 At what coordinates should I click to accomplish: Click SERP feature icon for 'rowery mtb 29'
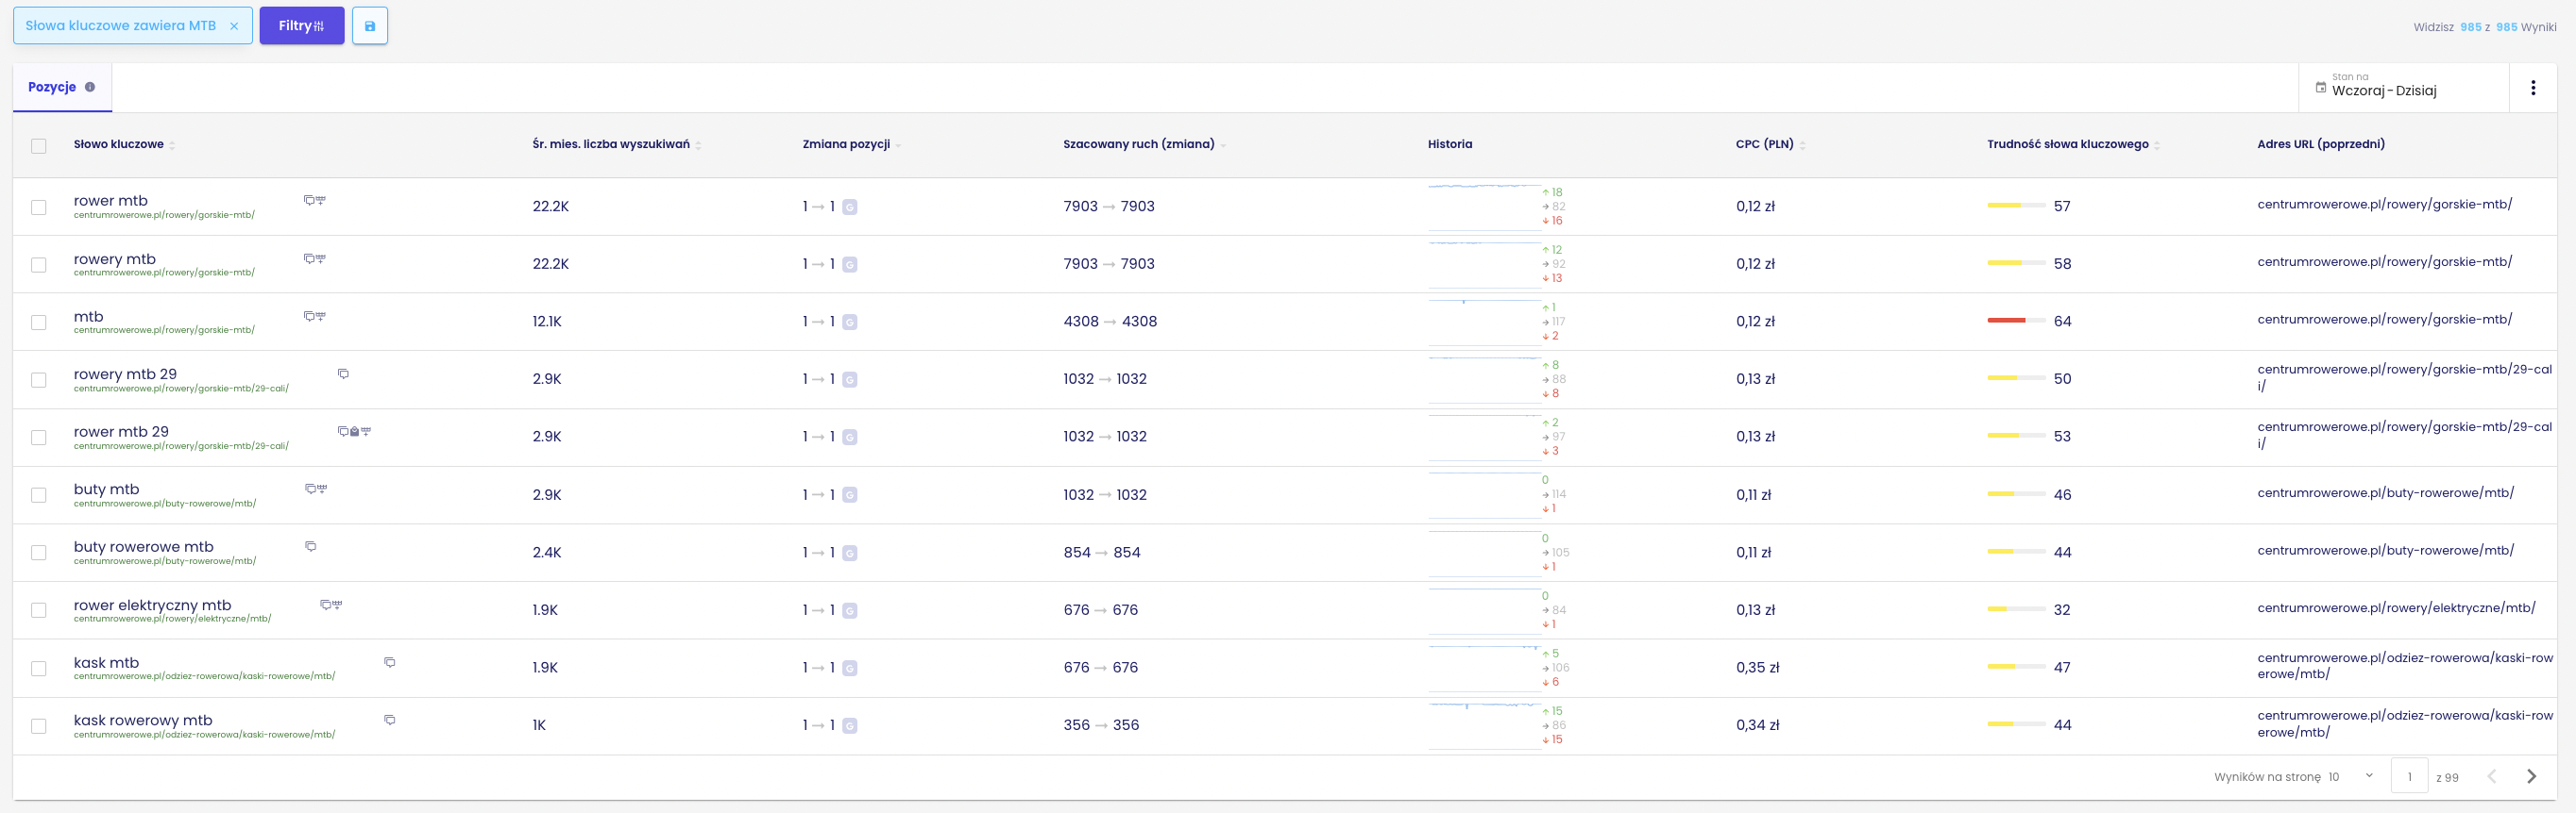tap(343, 373)
